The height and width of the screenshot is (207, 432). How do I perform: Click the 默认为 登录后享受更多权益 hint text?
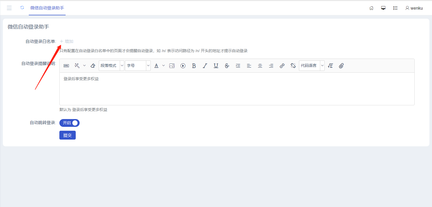tap(83, 110)
